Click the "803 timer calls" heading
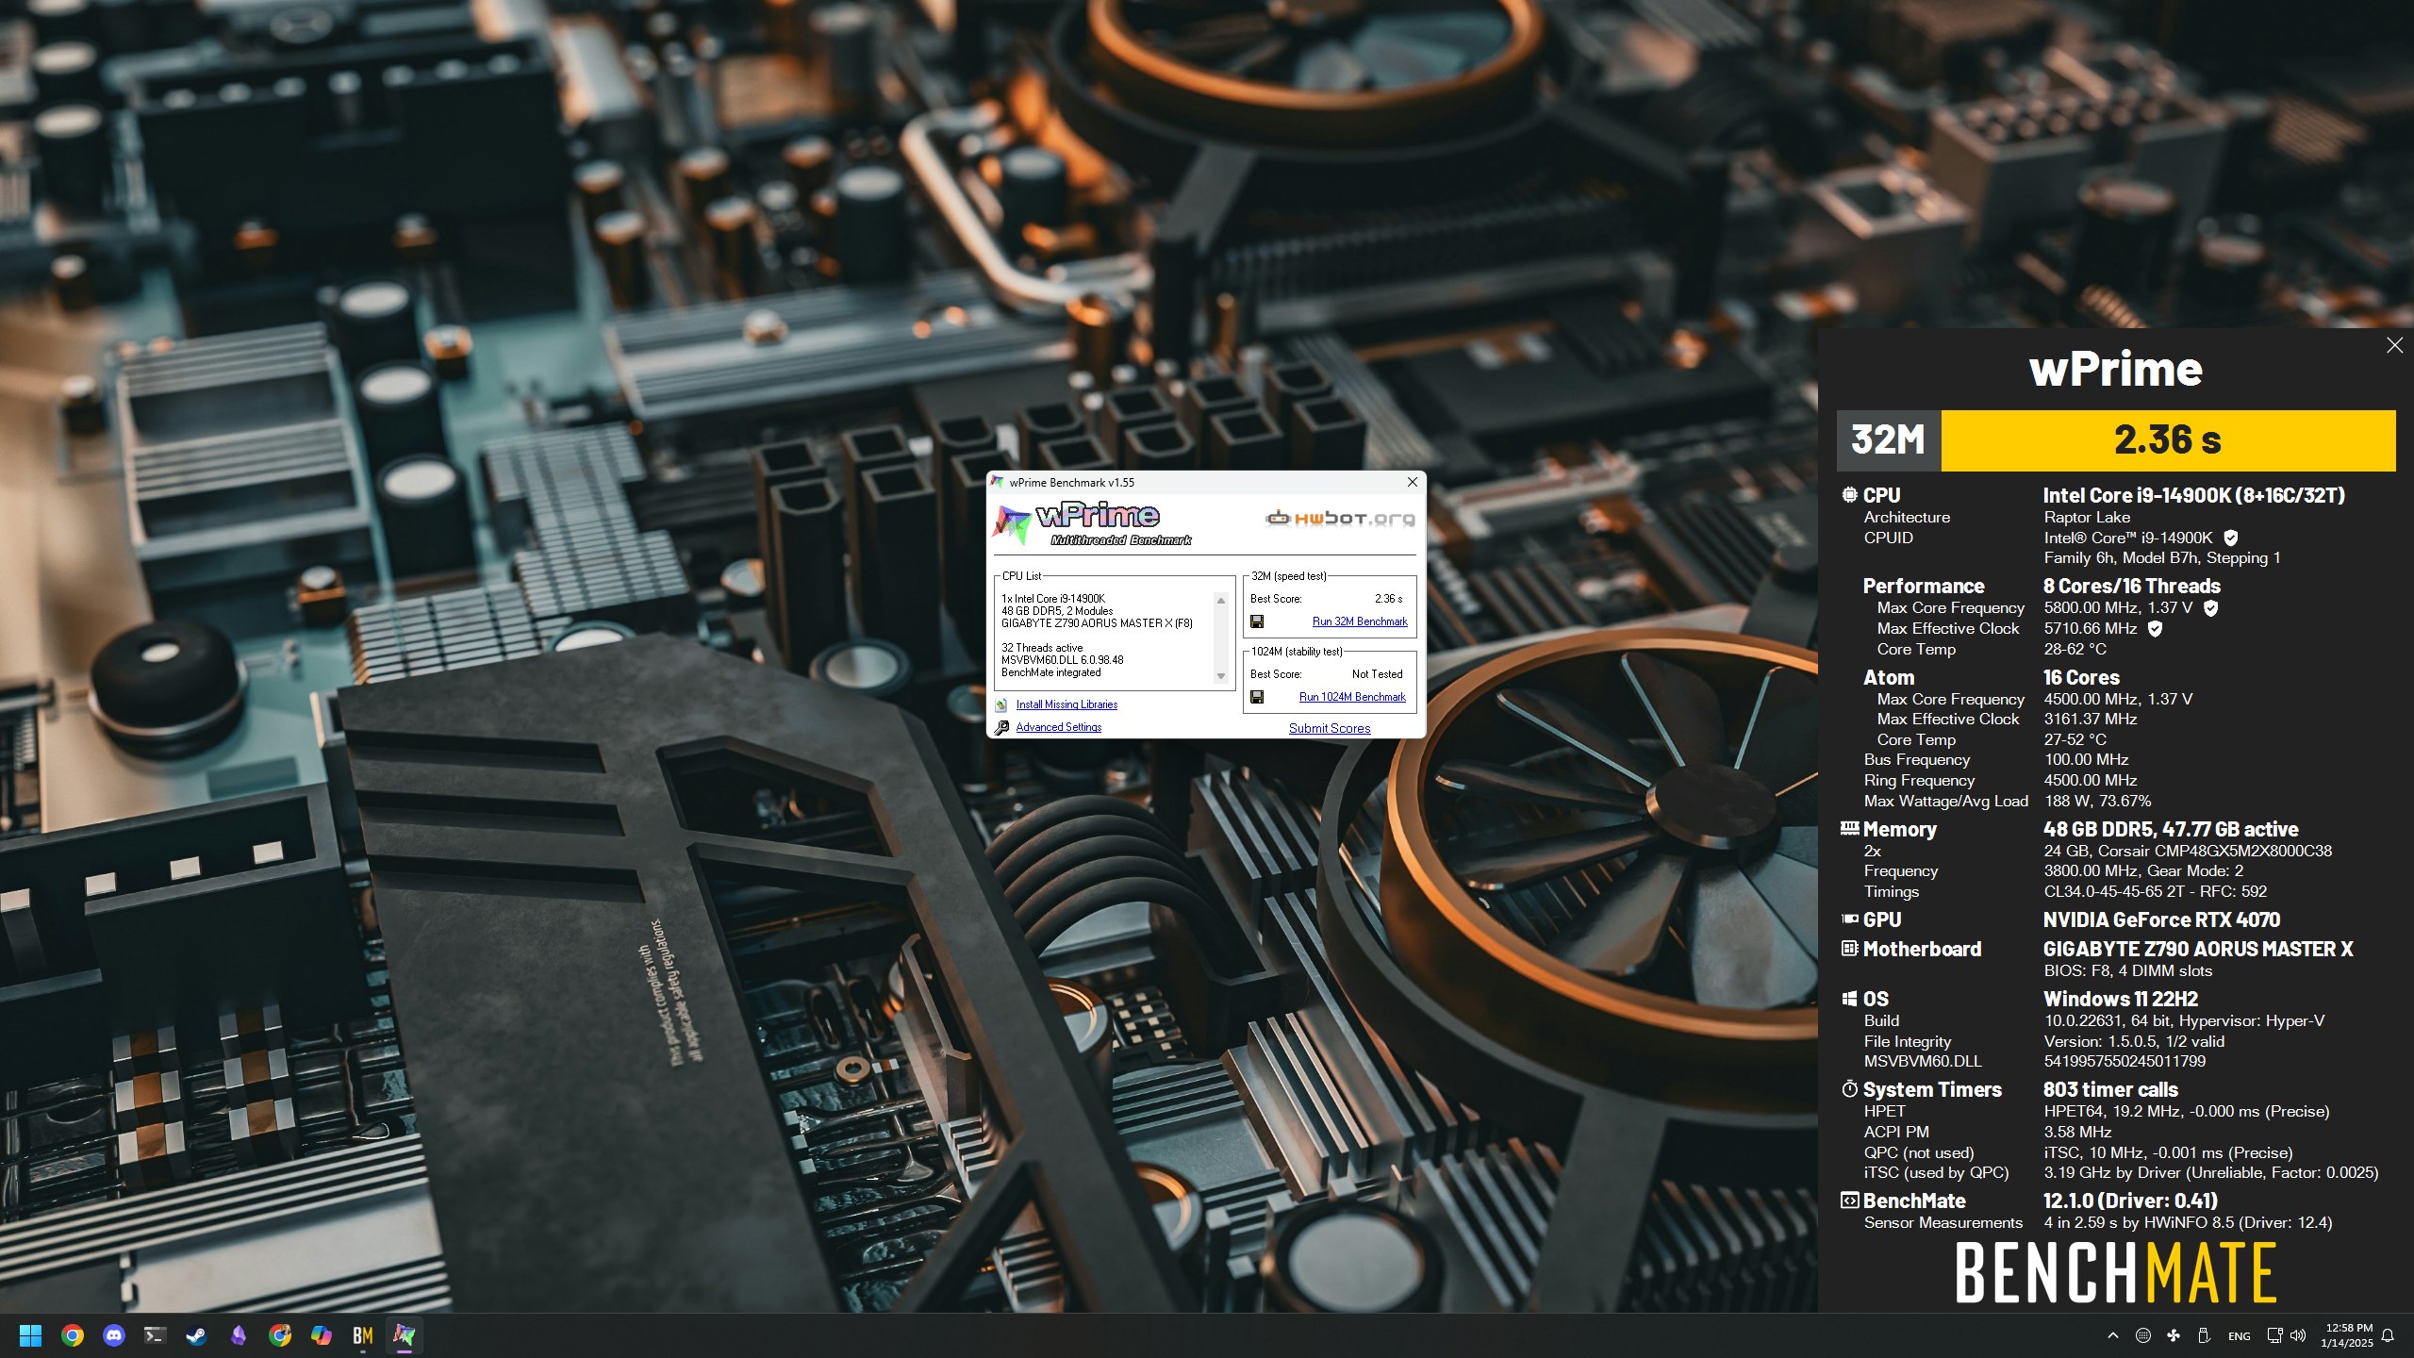The image size is (2414, 1358). (2110, 1089)
